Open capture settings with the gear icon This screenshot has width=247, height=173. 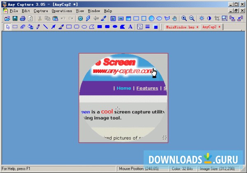pos(80,19)
